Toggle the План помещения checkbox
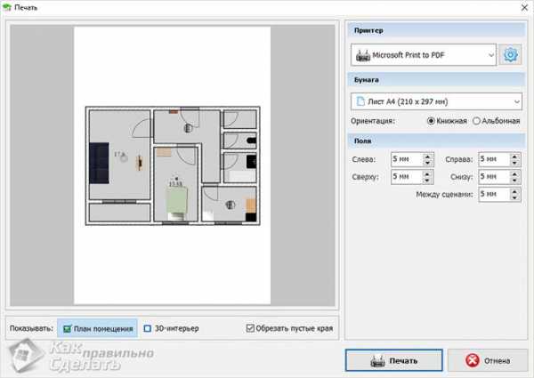The width and height of the screenshot is (534, 378). coord(67,329)
